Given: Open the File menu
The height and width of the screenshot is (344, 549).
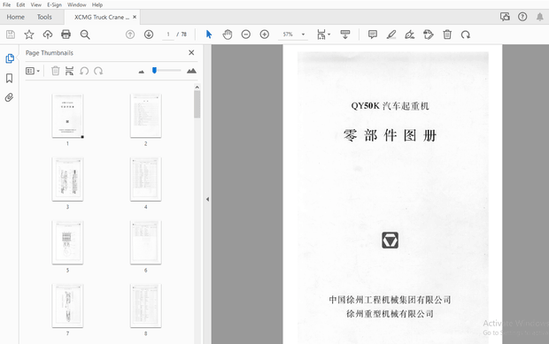Looking at the screenshot, I should click(x=7, y=5).
